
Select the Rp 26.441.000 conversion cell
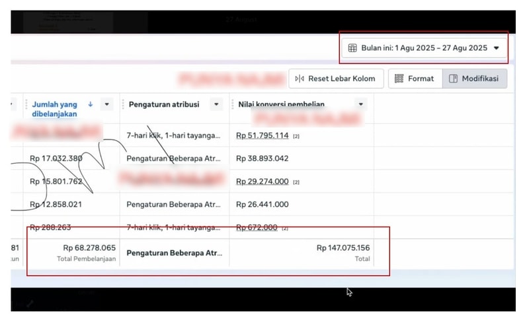coord(262,205)
